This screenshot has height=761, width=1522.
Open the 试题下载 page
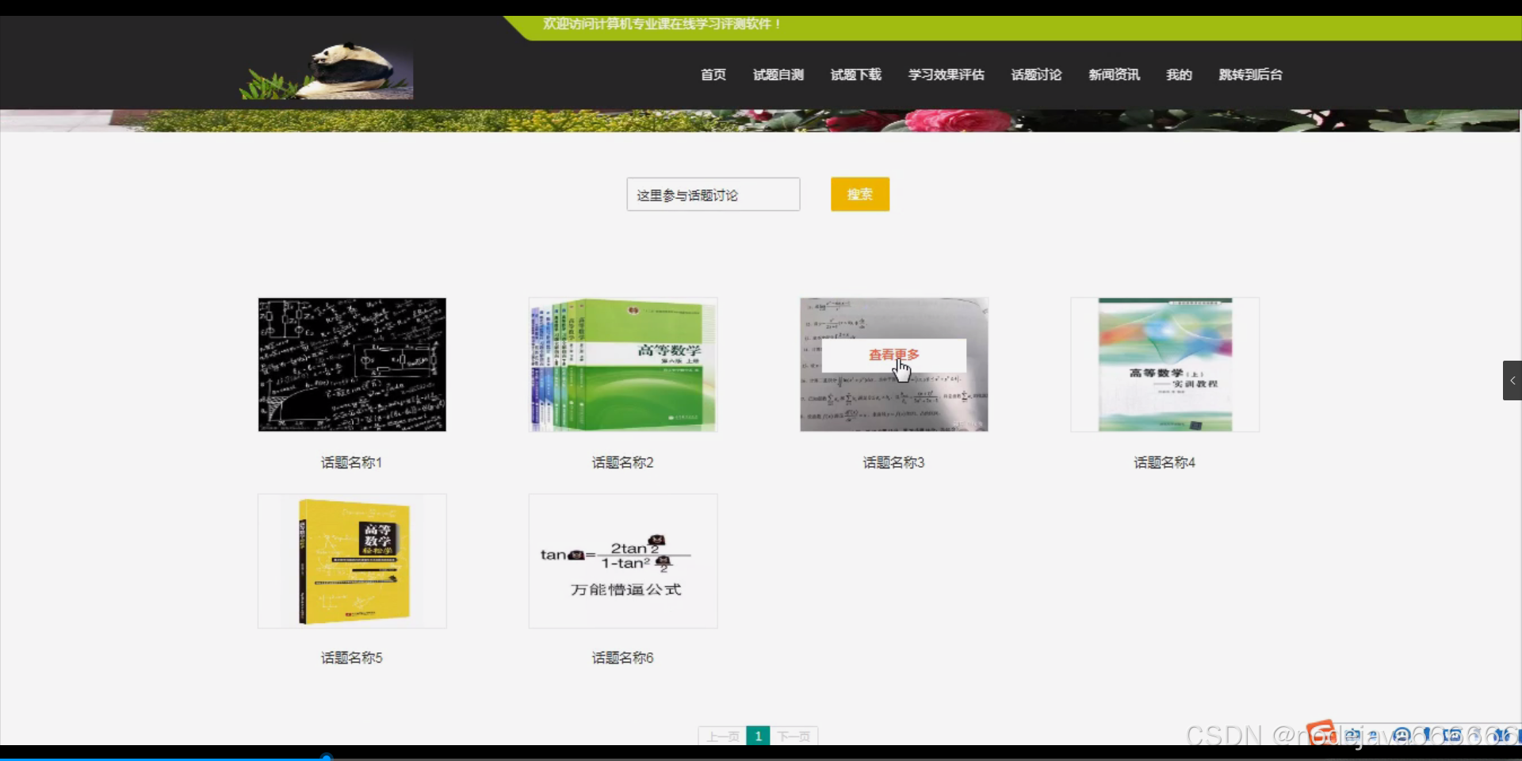(855, 75)
